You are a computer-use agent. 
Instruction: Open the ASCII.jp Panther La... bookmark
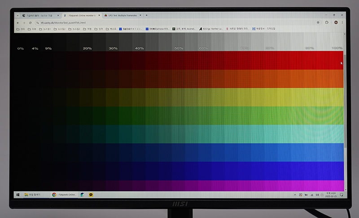pos(210,29)
